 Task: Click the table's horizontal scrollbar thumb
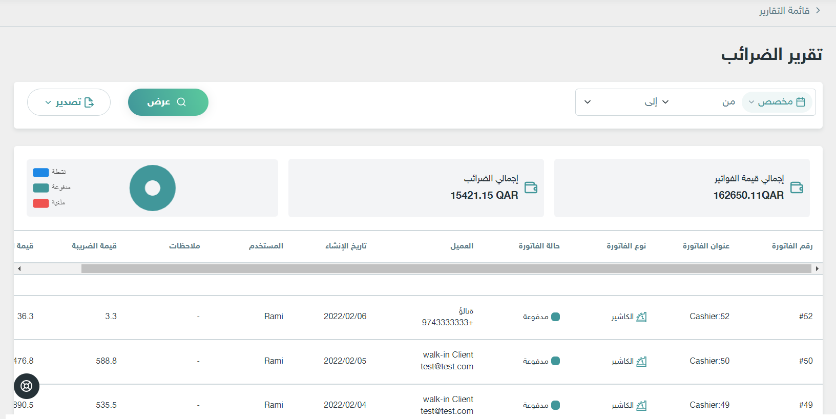[x=446, y=268]
